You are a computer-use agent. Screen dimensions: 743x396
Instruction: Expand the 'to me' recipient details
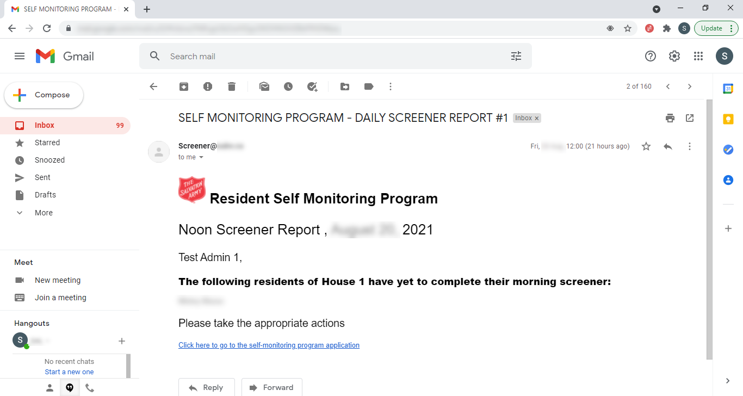click(201, 157)
